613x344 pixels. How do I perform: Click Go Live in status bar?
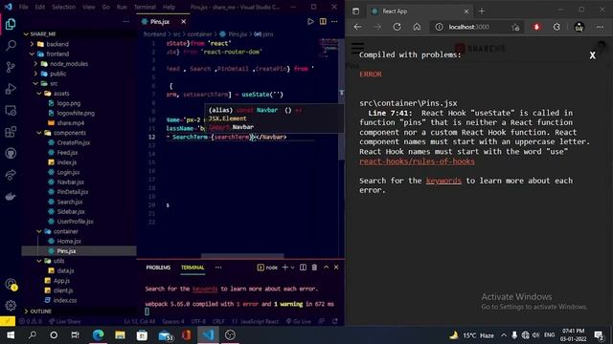click(x=298, y=321)
